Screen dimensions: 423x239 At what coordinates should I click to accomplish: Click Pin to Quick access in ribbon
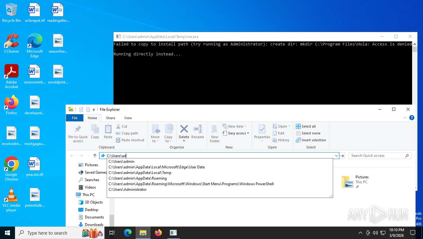coord(78,134)
